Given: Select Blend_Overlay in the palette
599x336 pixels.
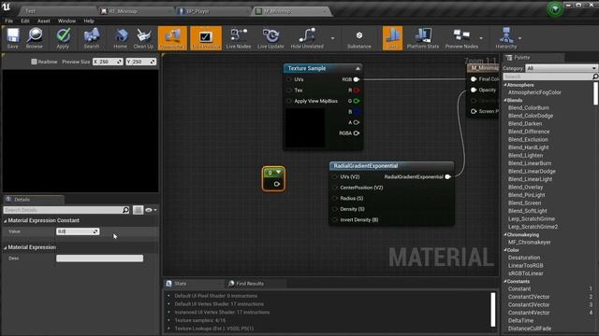Looking at the screenshot, I should 525,187.
